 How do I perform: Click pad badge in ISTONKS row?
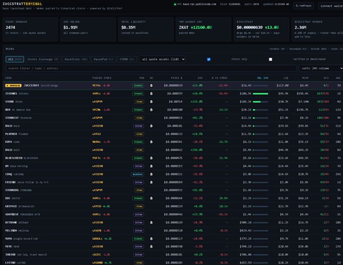[138, 94]
